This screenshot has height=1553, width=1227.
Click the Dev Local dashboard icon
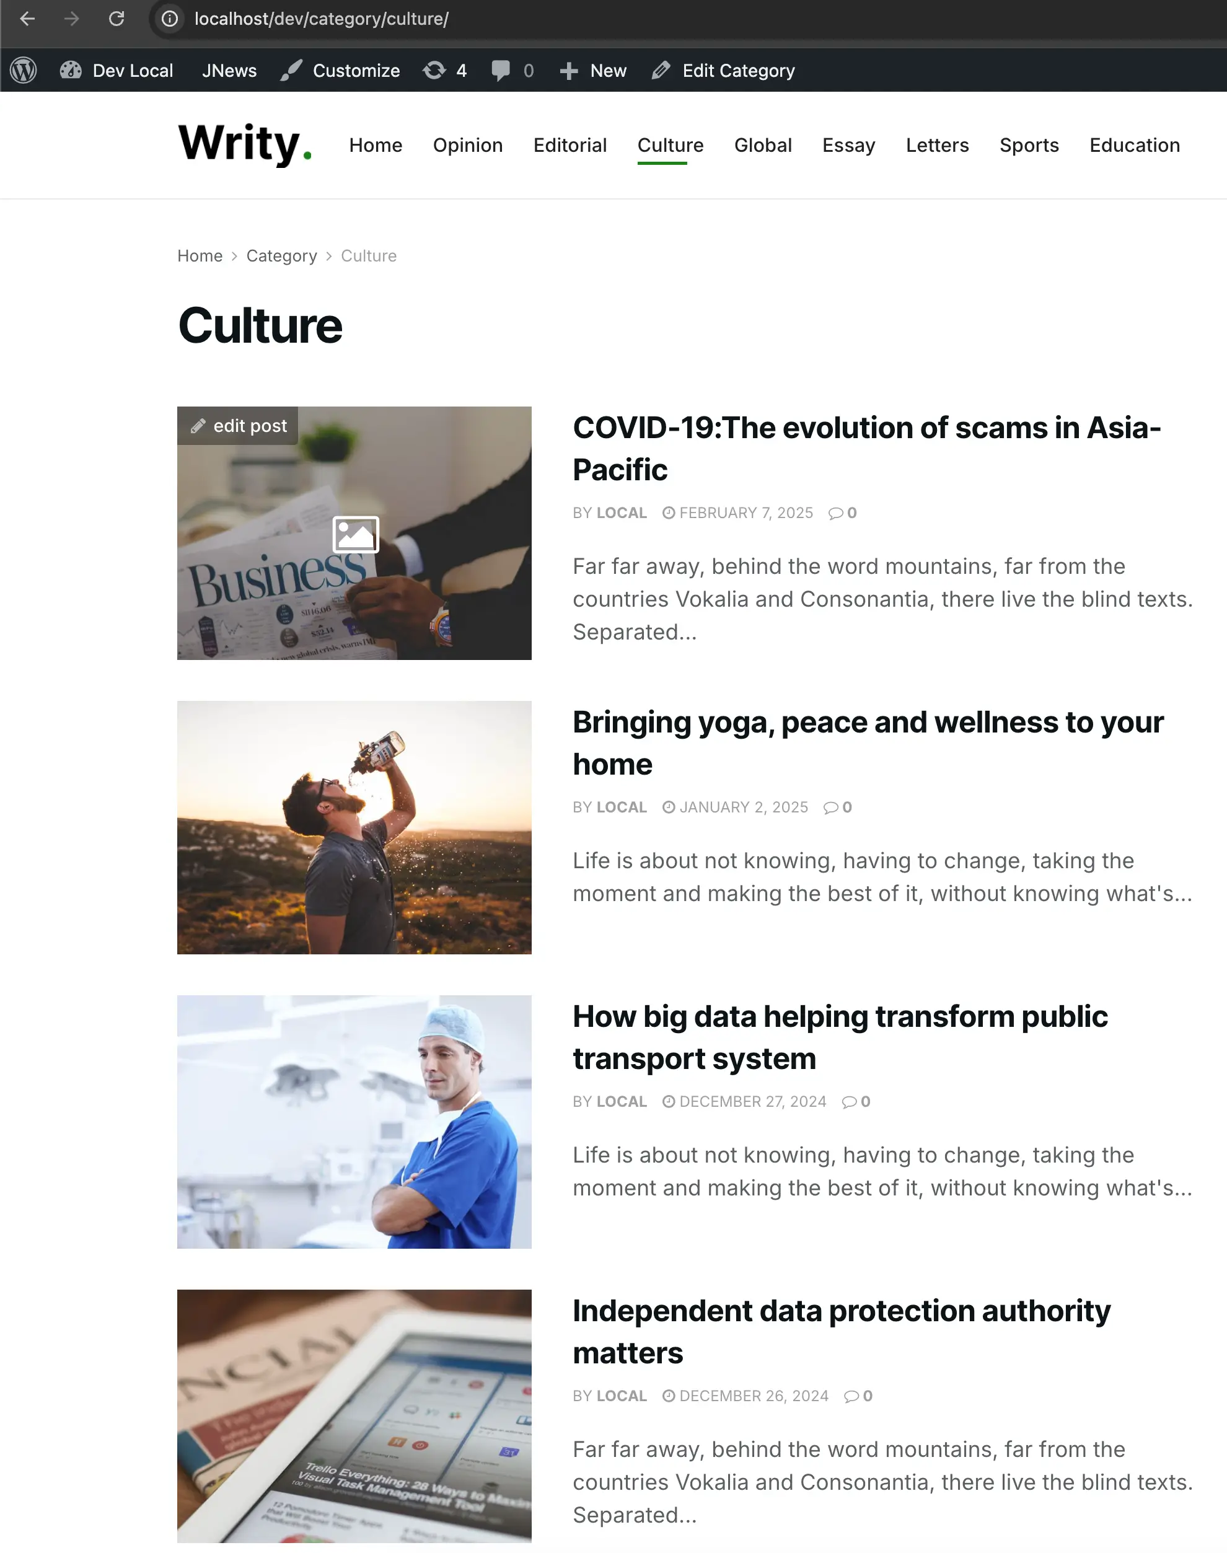coord(71,69)
